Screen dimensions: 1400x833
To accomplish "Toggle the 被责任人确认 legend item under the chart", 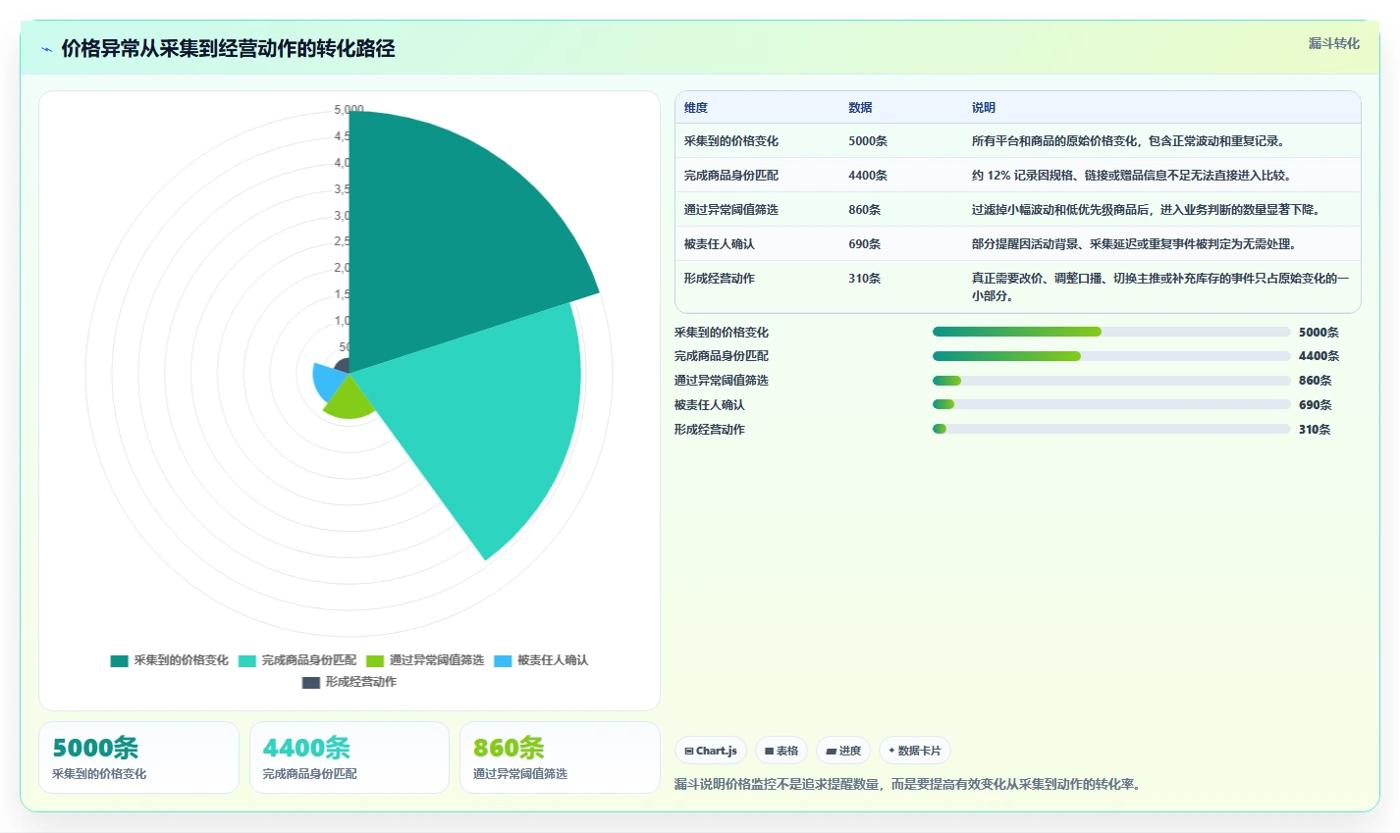I will 541,660.
